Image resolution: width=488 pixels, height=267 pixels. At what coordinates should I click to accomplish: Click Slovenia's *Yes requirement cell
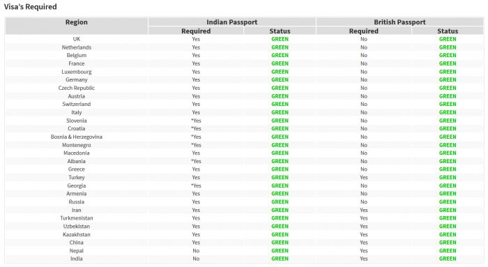tap(196, 121)
